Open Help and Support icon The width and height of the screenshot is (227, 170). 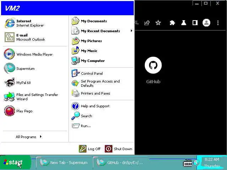tap(76, 106)
